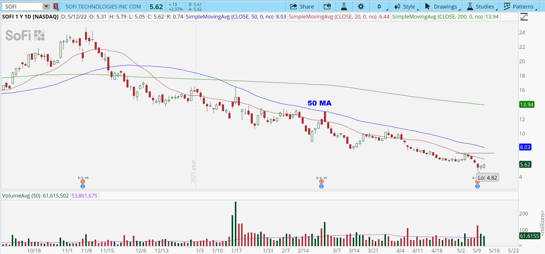Click the range value R: 0.74
The height and width of the screenshot is (254, 545).
pyautogui.click(x=175, y=17)
